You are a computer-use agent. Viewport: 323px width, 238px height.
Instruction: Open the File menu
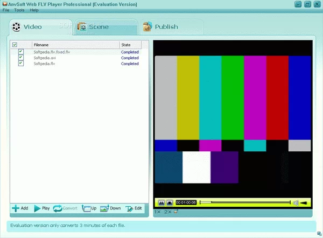(6, 10)
